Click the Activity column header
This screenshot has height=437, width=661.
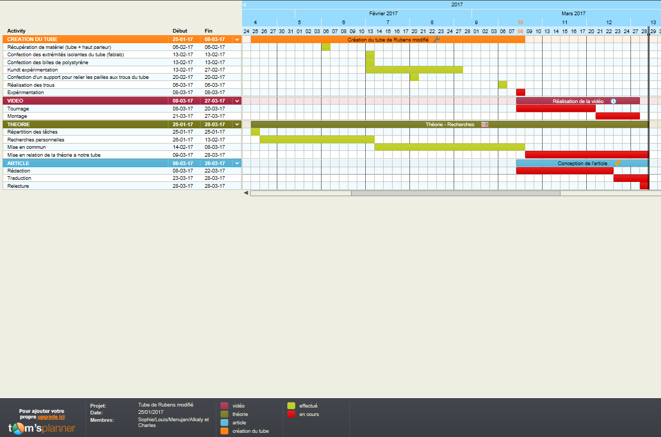point(16,31)
